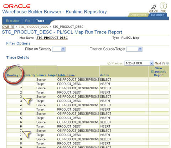Click the Oracle logo
The height and width of the screenshot is (148, 171).
coord(17,6)
